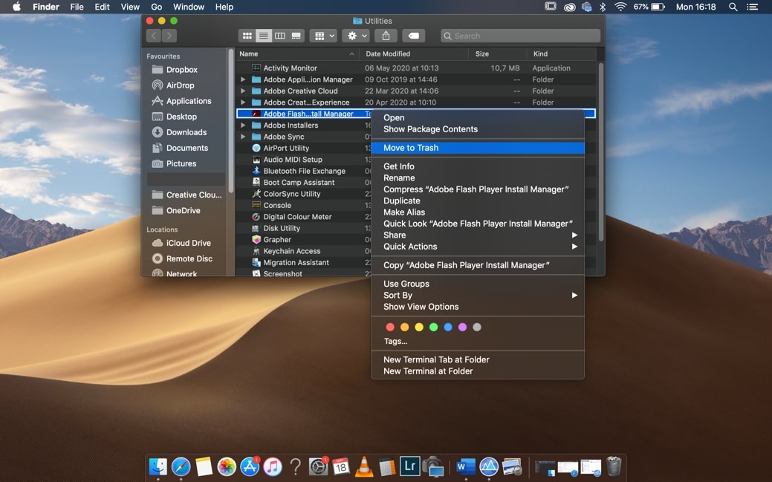Choose Rename from context menu
This screenshot has height=482, width=772.
pos(478,178)
